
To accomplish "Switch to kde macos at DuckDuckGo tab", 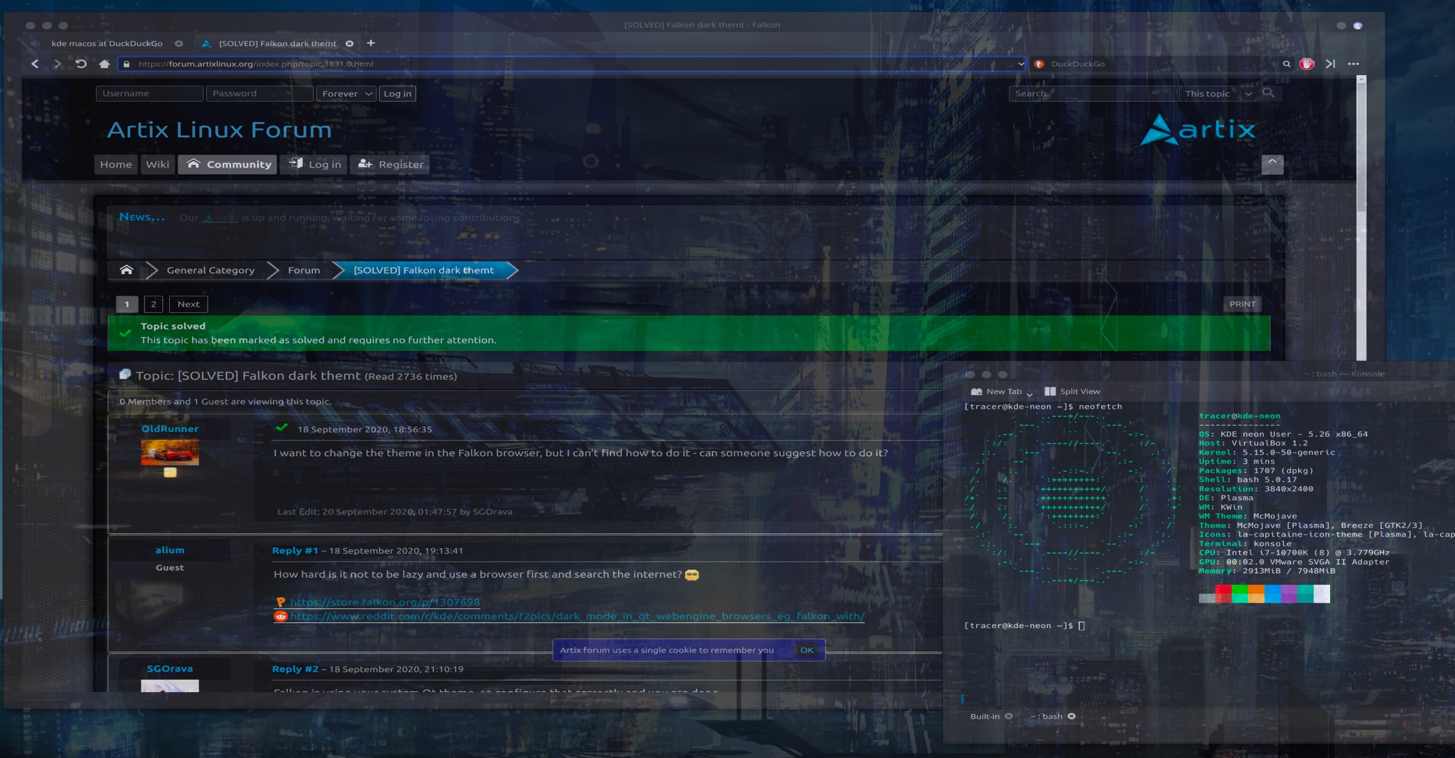I will coord(107,44).
